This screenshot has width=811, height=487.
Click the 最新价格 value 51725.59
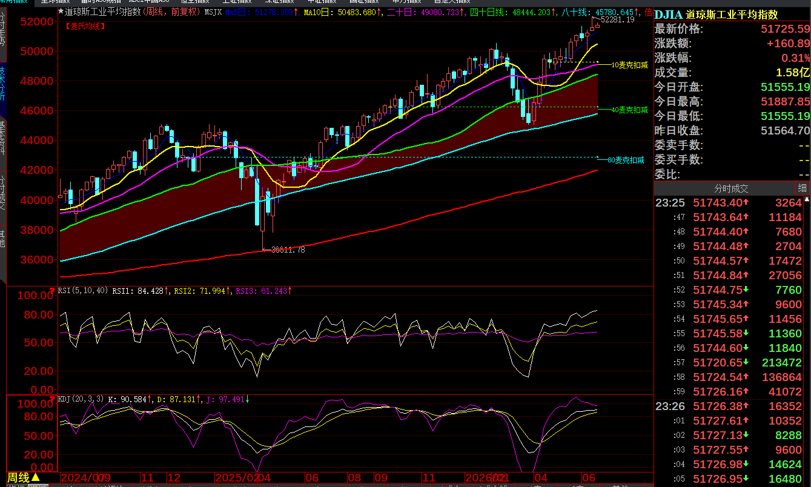click(x=785, y=29)
